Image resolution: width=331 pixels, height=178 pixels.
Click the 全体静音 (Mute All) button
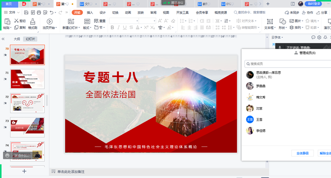click(302, 153)
